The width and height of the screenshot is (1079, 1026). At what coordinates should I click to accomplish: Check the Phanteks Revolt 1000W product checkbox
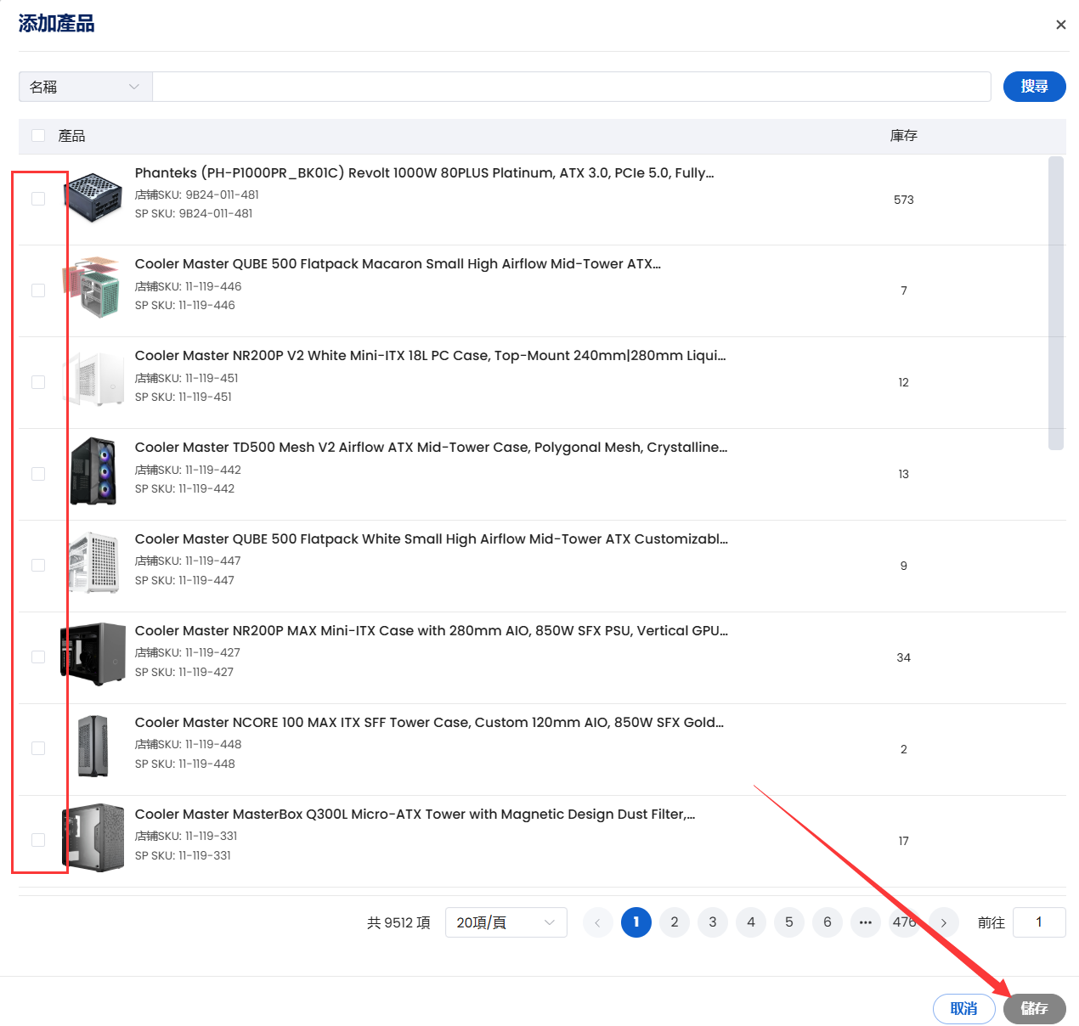point(38,199)
